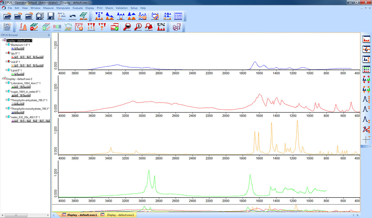Click the printer icon in toolbar
The height and width of the screenshot is (218, 372).
(177, 27)
